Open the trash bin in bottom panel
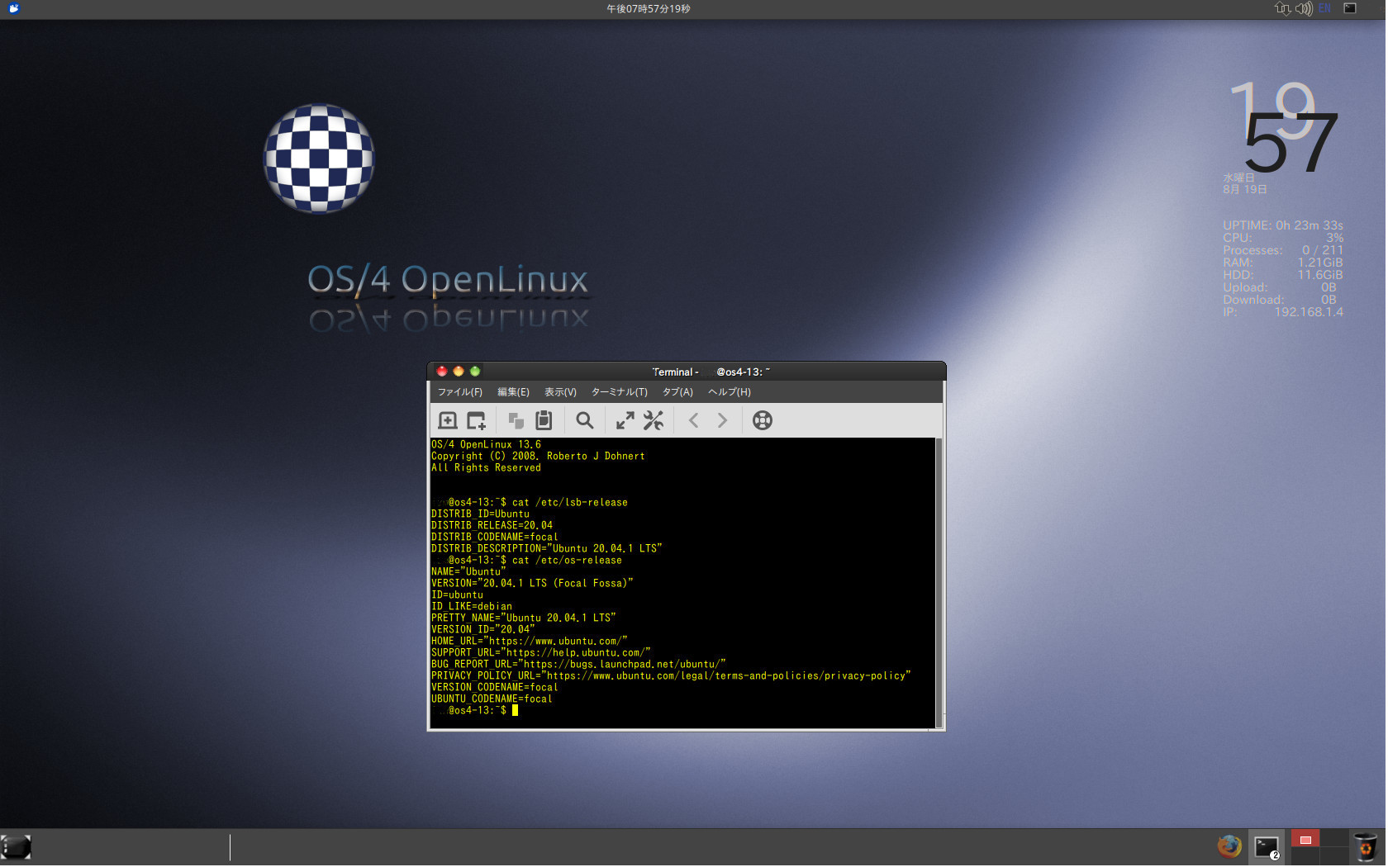Image resolution: width=1388 pixels, height=867 pixels. click(1367, 848)
